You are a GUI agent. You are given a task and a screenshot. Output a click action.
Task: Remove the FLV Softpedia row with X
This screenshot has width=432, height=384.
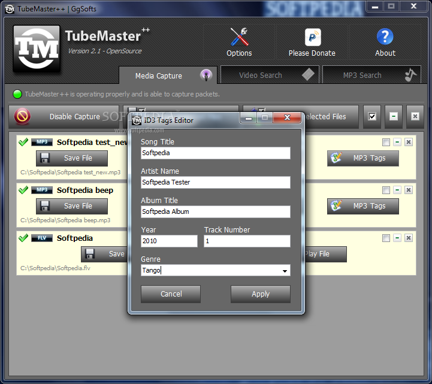[408, 238]
